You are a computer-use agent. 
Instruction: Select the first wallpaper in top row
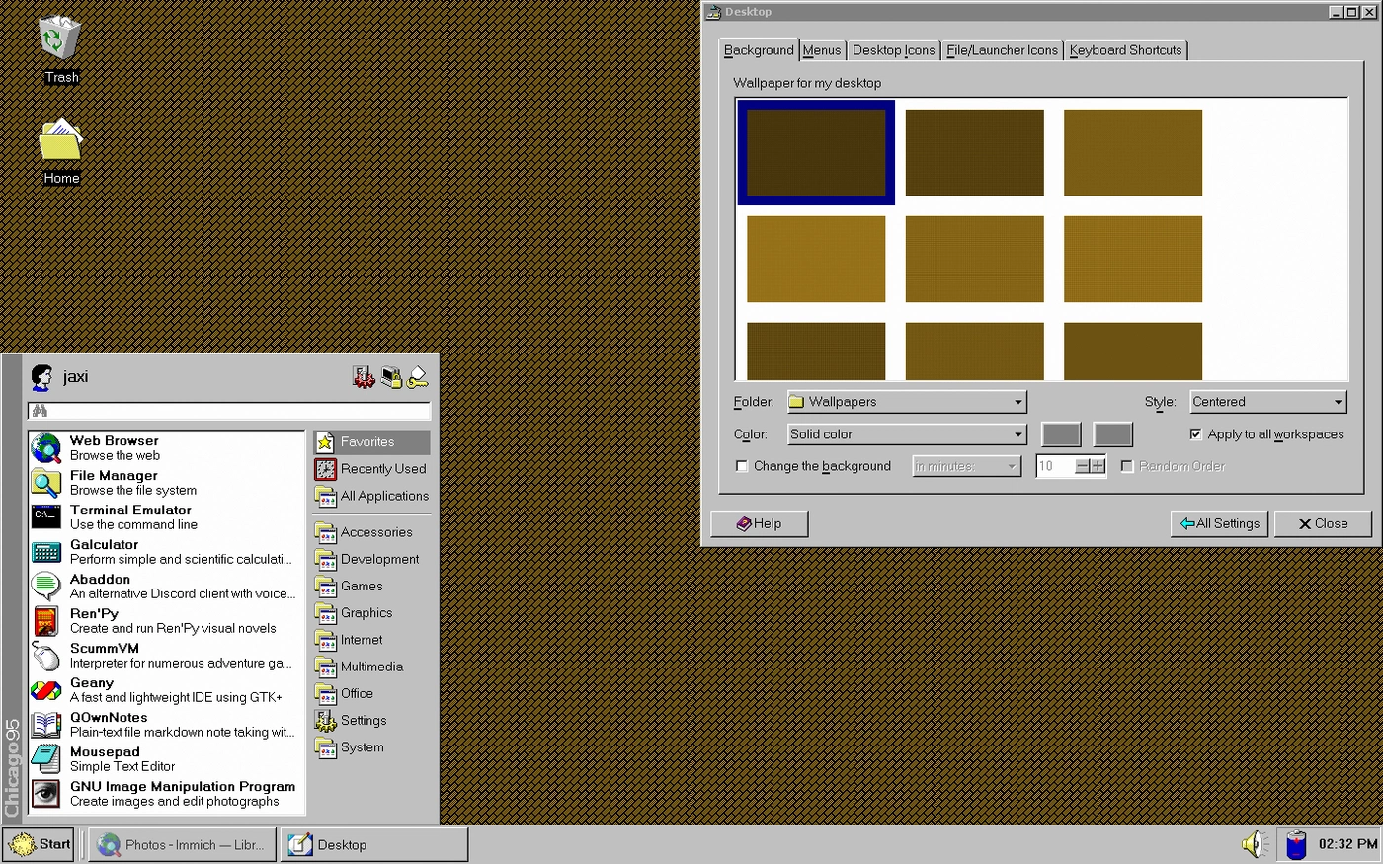[x=816, y=152]
